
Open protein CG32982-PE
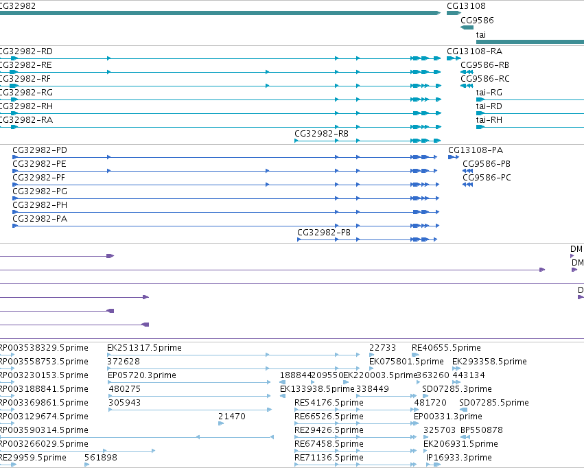(x=40, y=164)
